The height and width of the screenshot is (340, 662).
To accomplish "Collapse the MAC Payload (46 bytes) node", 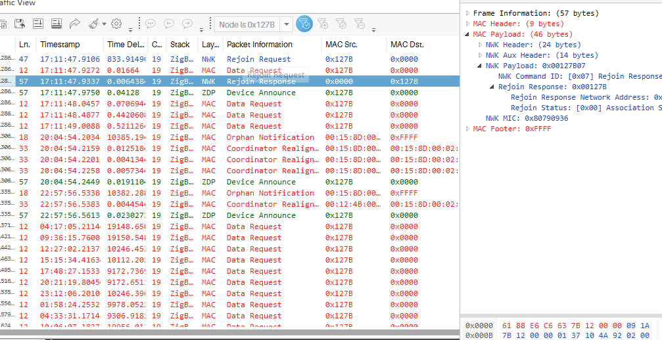I will [x=467, y=34].
